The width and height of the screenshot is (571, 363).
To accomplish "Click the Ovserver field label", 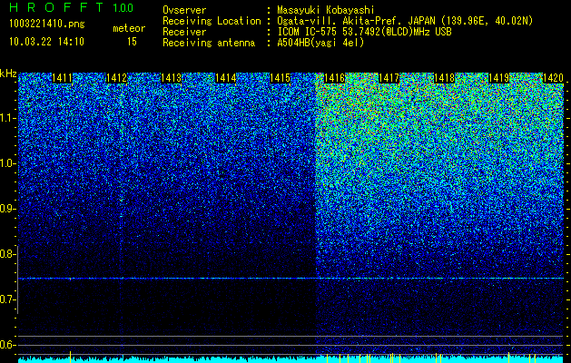I will point(184,10).
